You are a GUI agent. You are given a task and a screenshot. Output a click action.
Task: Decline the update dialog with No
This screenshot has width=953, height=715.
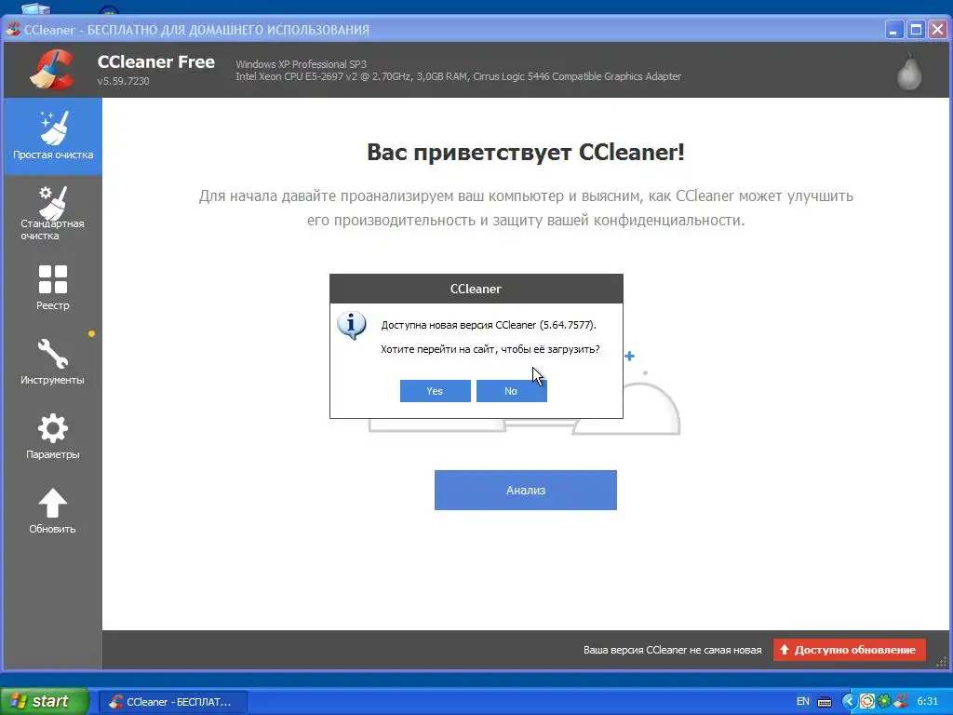[x=511, y=391]
